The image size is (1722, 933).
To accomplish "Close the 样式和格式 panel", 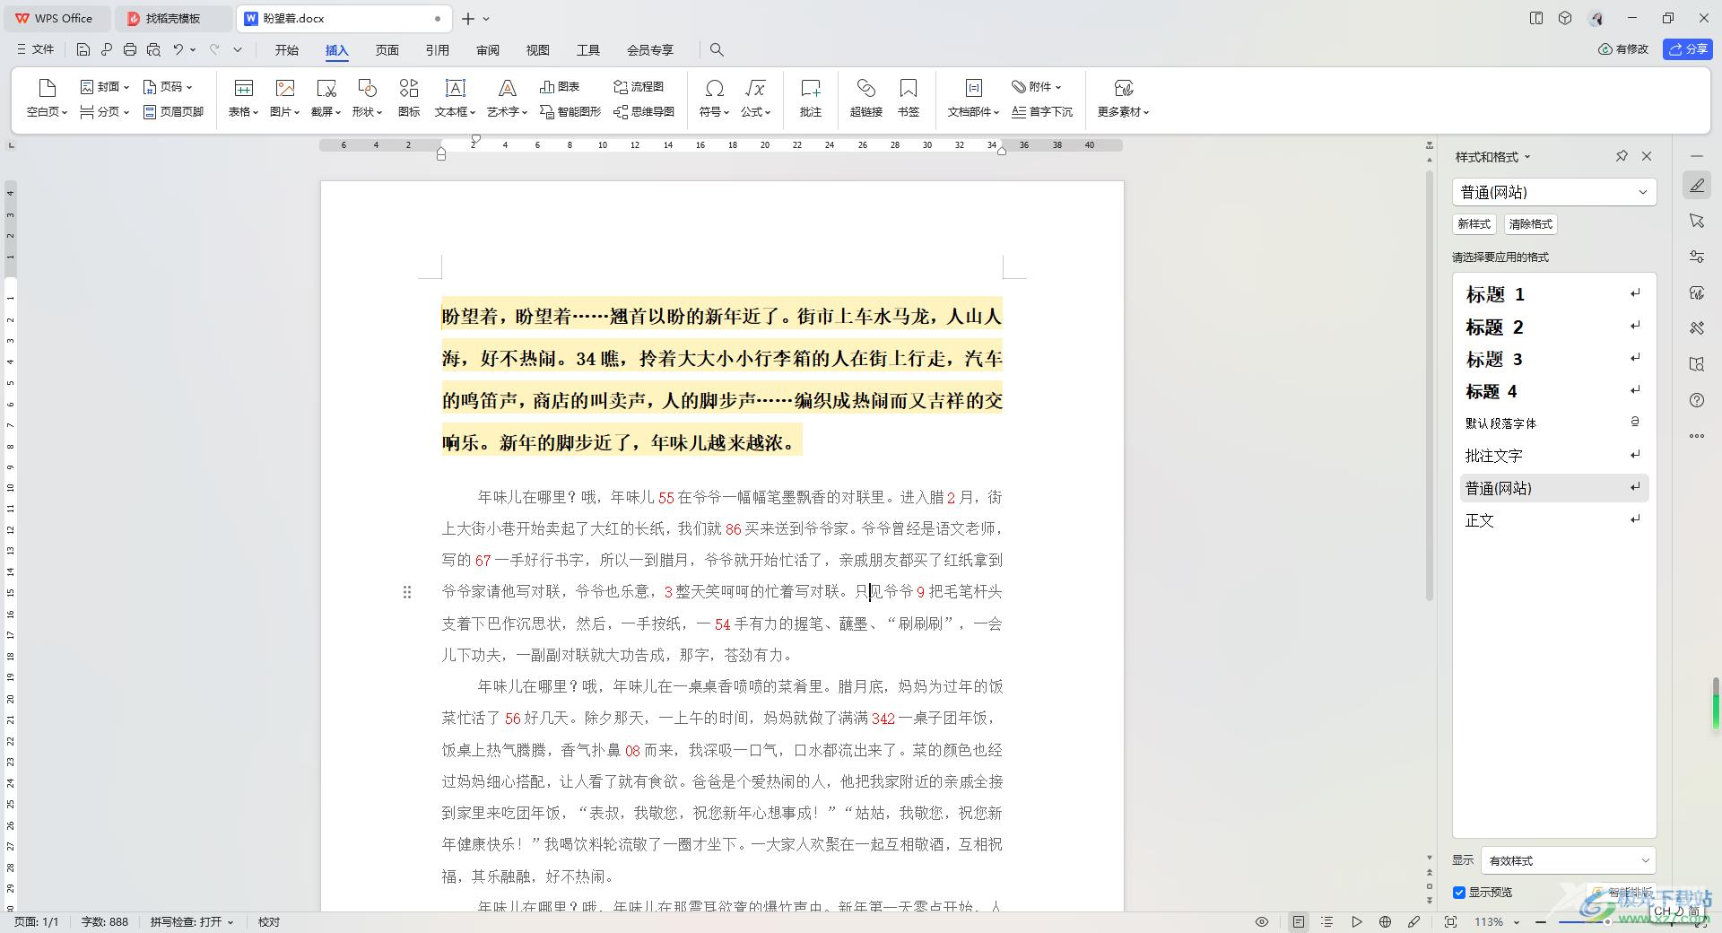I will click(1647, 156).
